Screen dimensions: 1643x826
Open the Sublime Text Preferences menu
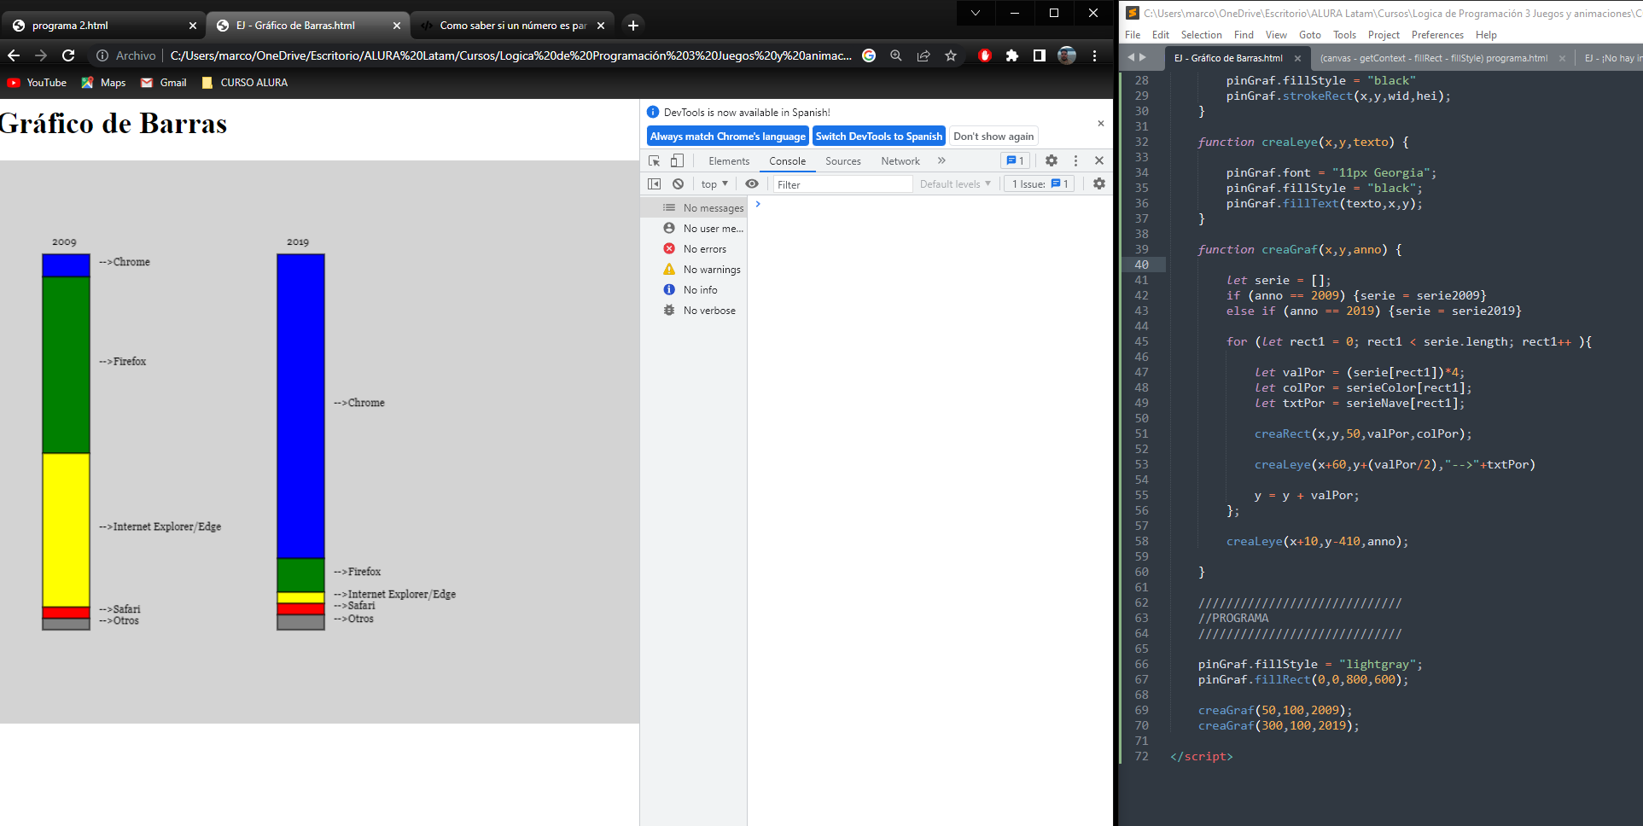(x=1437, y=35)
